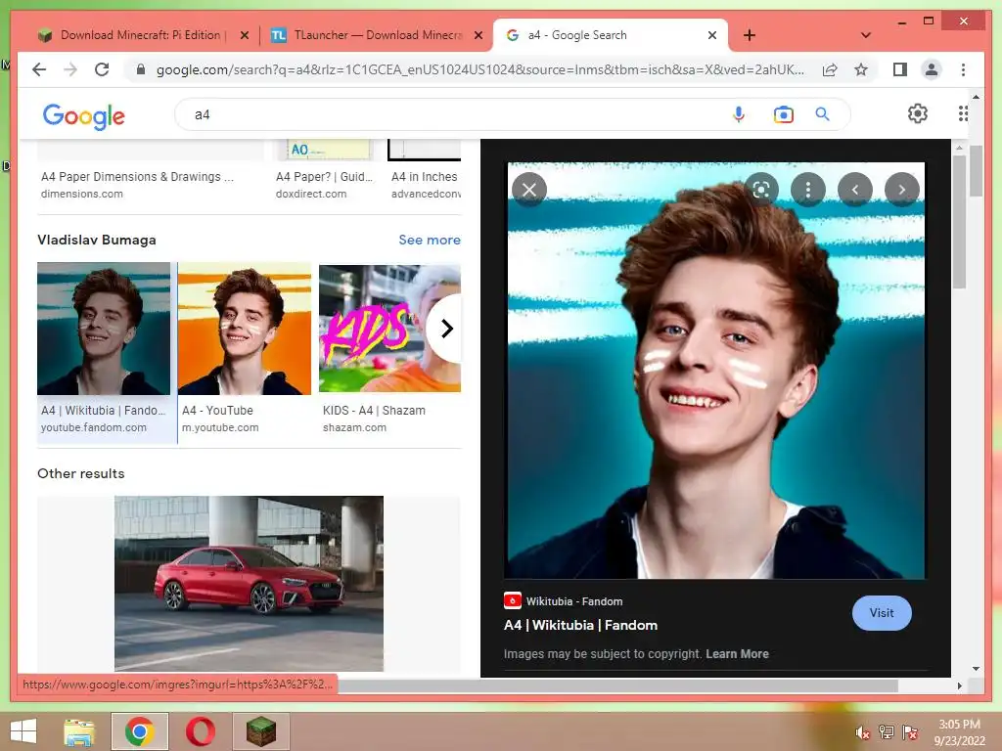Open red Audi car image result
1002x751 pixels.
[249, 584]
